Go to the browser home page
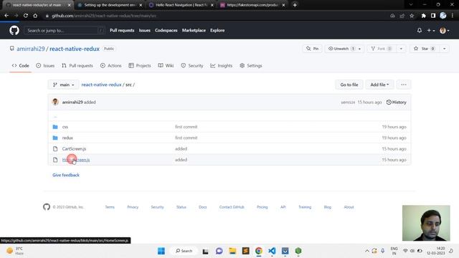Screen dimensions: 459x258 tap(35, 16)
